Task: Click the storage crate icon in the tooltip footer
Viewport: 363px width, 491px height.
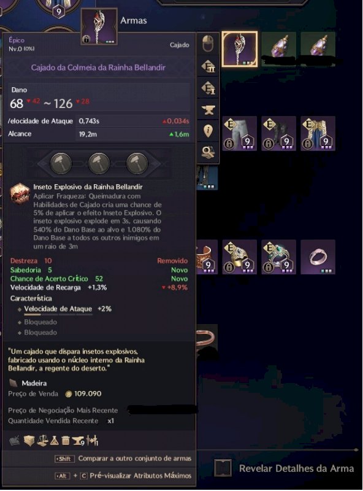Action: coord(29,441)
